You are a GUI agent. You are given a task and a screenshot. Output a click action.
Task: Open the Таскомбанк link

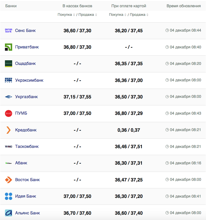coord(27,147)
